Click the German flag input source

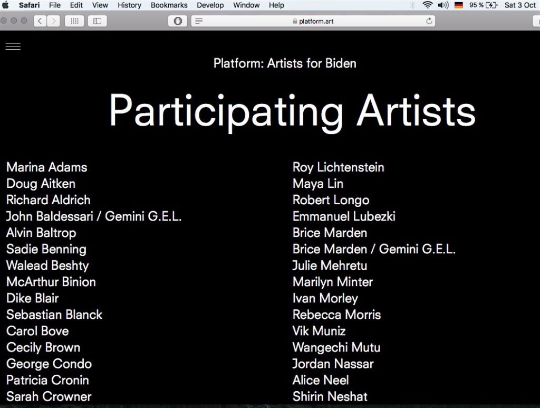pos(459,5)
